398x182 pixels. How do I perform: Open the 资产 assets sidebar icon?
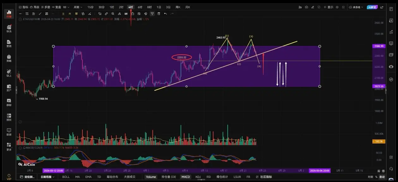9,88
